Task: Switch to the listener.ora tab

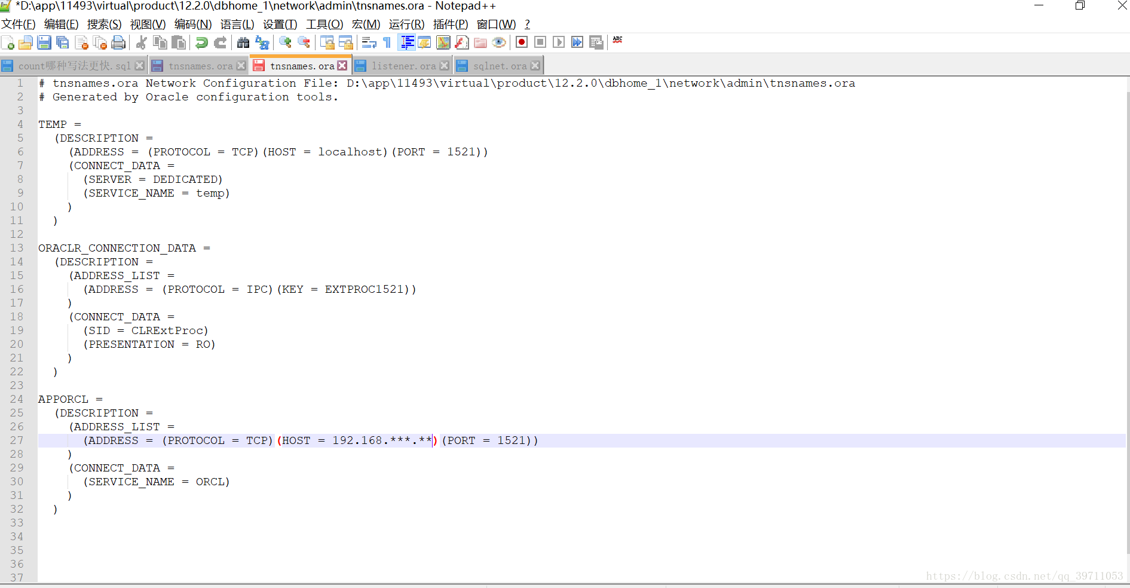Action: click(403, 66)
